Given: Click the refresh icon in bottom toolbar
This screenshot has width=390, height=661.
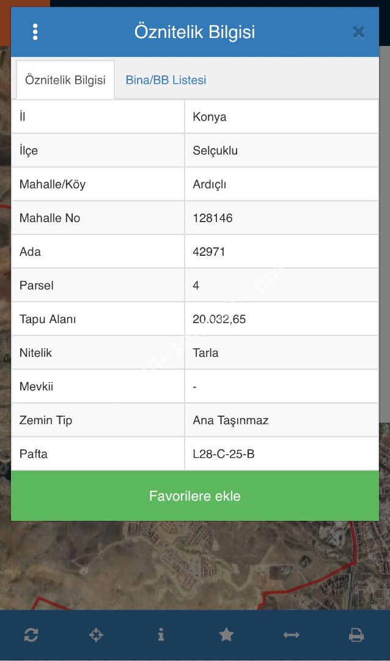Looking at the screenshot, I should tap(31, 635).
